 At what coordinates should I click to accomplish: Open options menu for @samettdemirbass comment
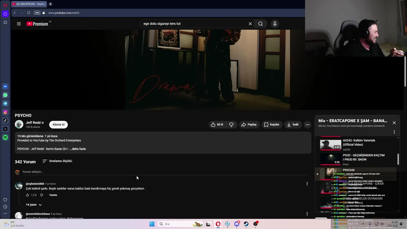click(307, 214)
